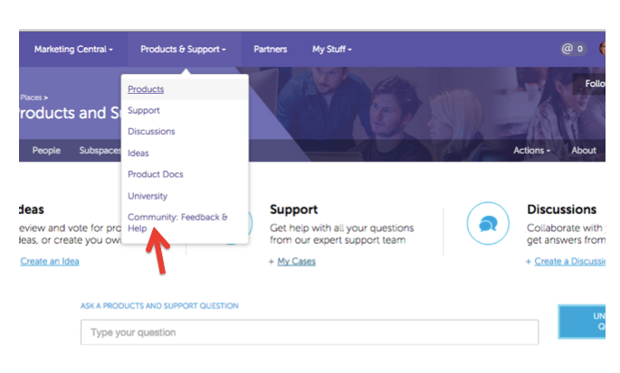
Task: Open the Partners navigation item
Action: coord(271,50)
